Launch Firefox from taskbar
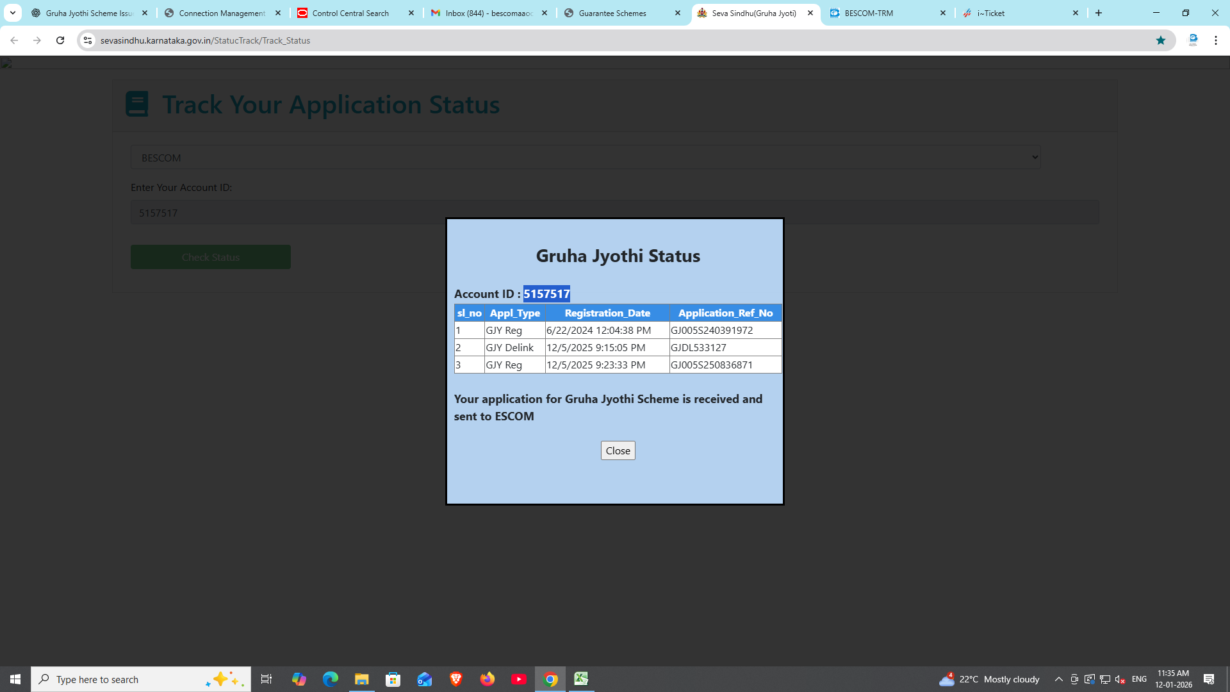 point(488,679)
